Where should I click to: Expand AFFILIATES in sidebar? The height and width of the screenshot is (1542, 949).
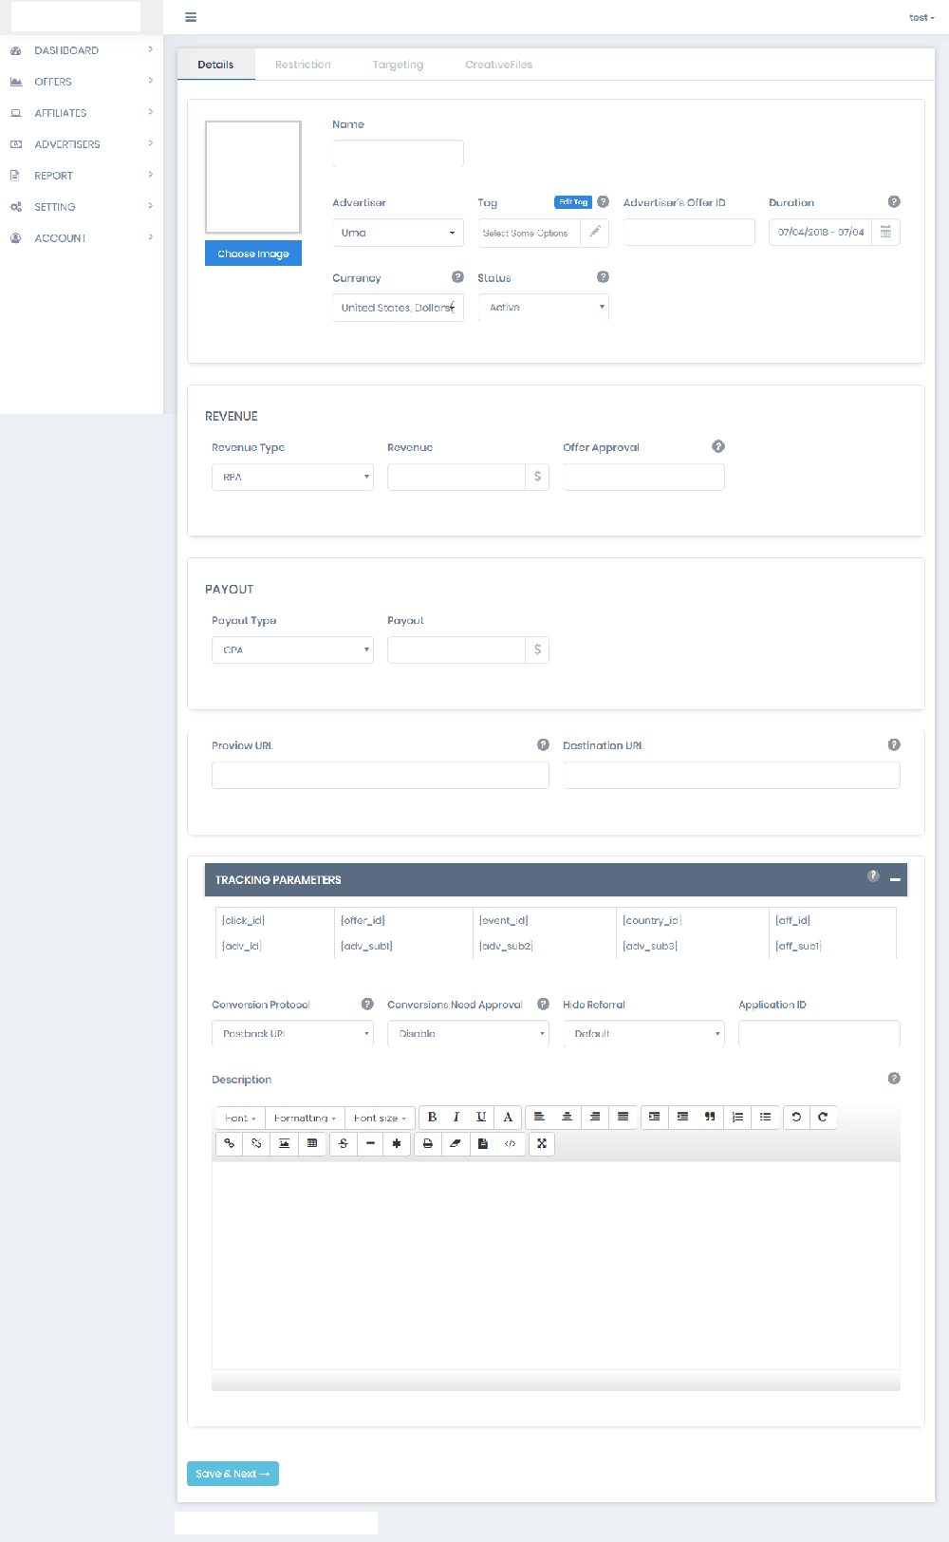point(82,113)
